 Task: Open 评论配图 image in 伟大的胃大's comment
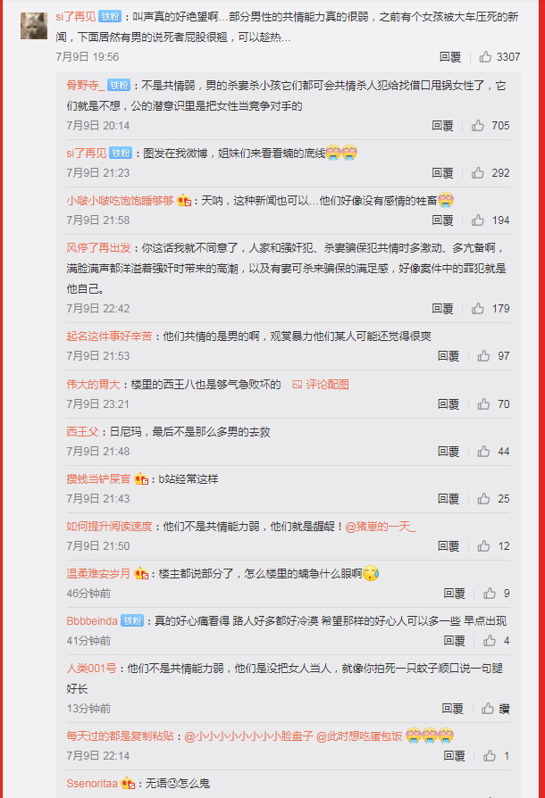321,384
